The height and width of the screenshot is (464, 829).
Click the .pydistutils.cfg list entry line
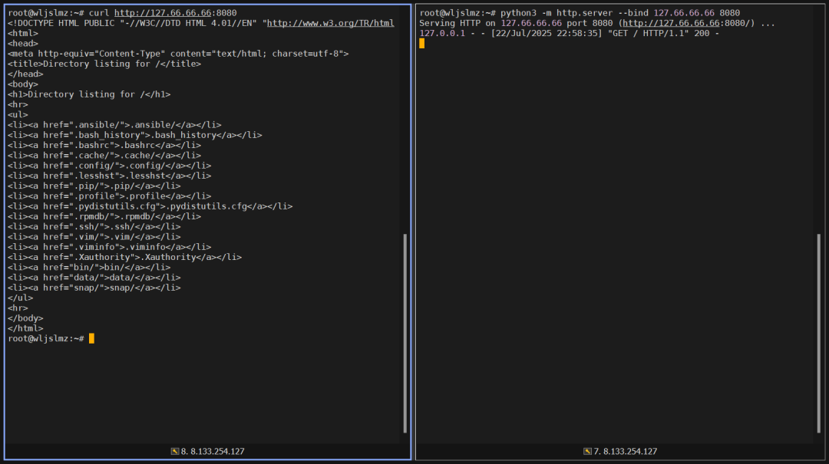point(150,206)
